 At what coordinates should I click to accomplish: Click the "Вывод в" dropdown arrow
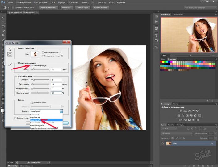(x=61, y=111)
